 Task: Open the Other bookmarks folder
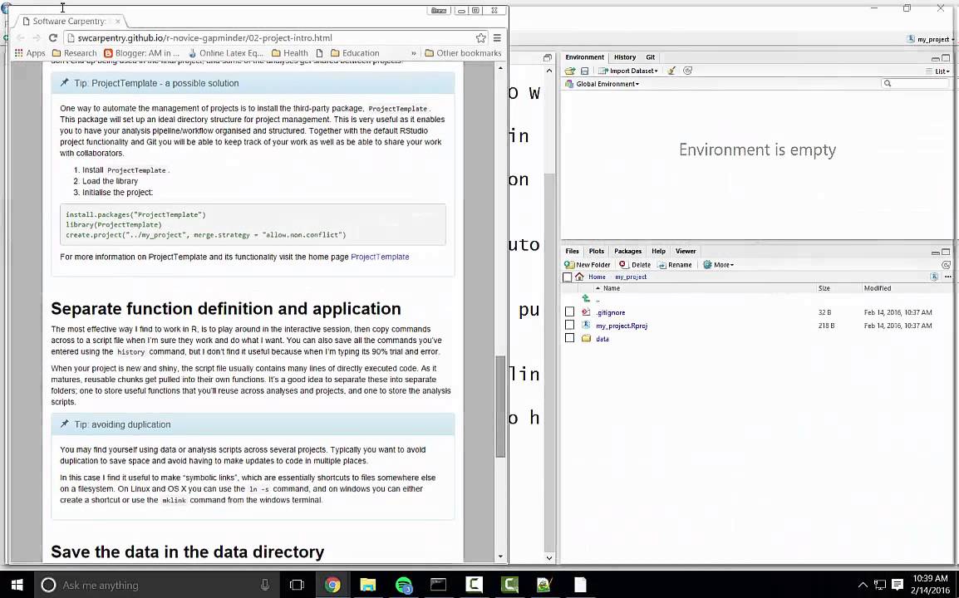[x=463, y=53]
